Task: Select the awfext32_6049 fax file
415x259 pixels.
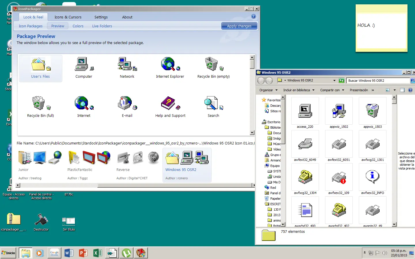Action: [305, 146]
